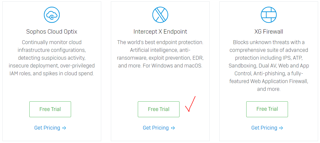Click arrow icon beside Cloud Optix Get Pricing

(x=64, y=128)
